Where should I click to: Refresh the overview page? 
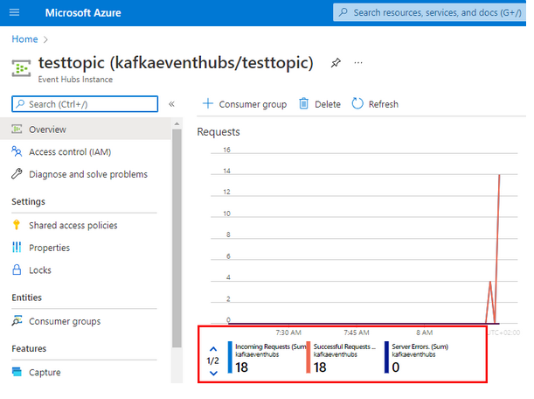(x=375, y=104)
